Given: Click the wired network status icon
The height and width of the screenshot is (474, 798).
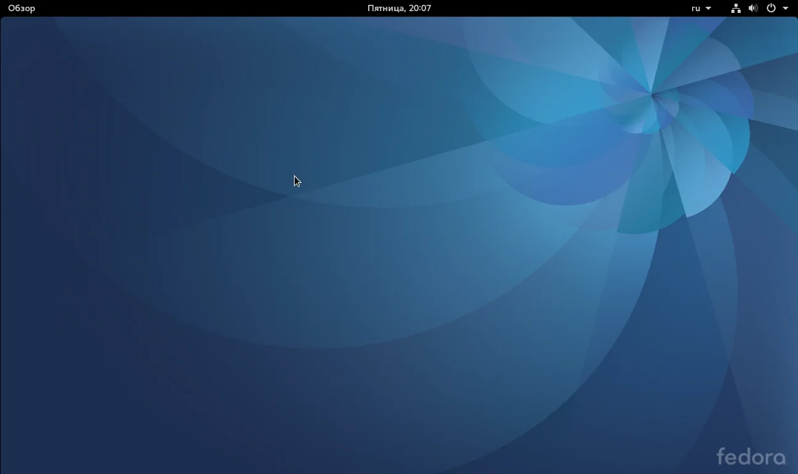Looking at the screenshot, I should [735, 8].
